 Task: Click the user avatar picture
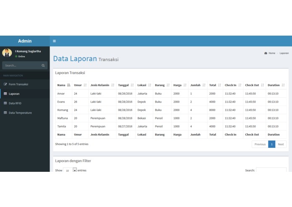point(7,53)
